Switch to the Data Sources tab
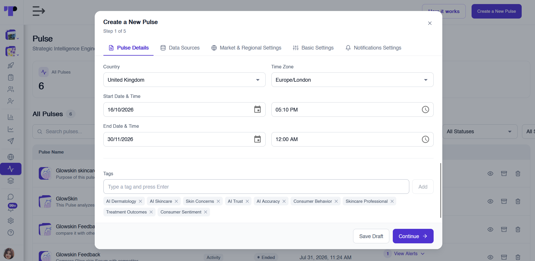535x261 pixels. pos(180,48)
